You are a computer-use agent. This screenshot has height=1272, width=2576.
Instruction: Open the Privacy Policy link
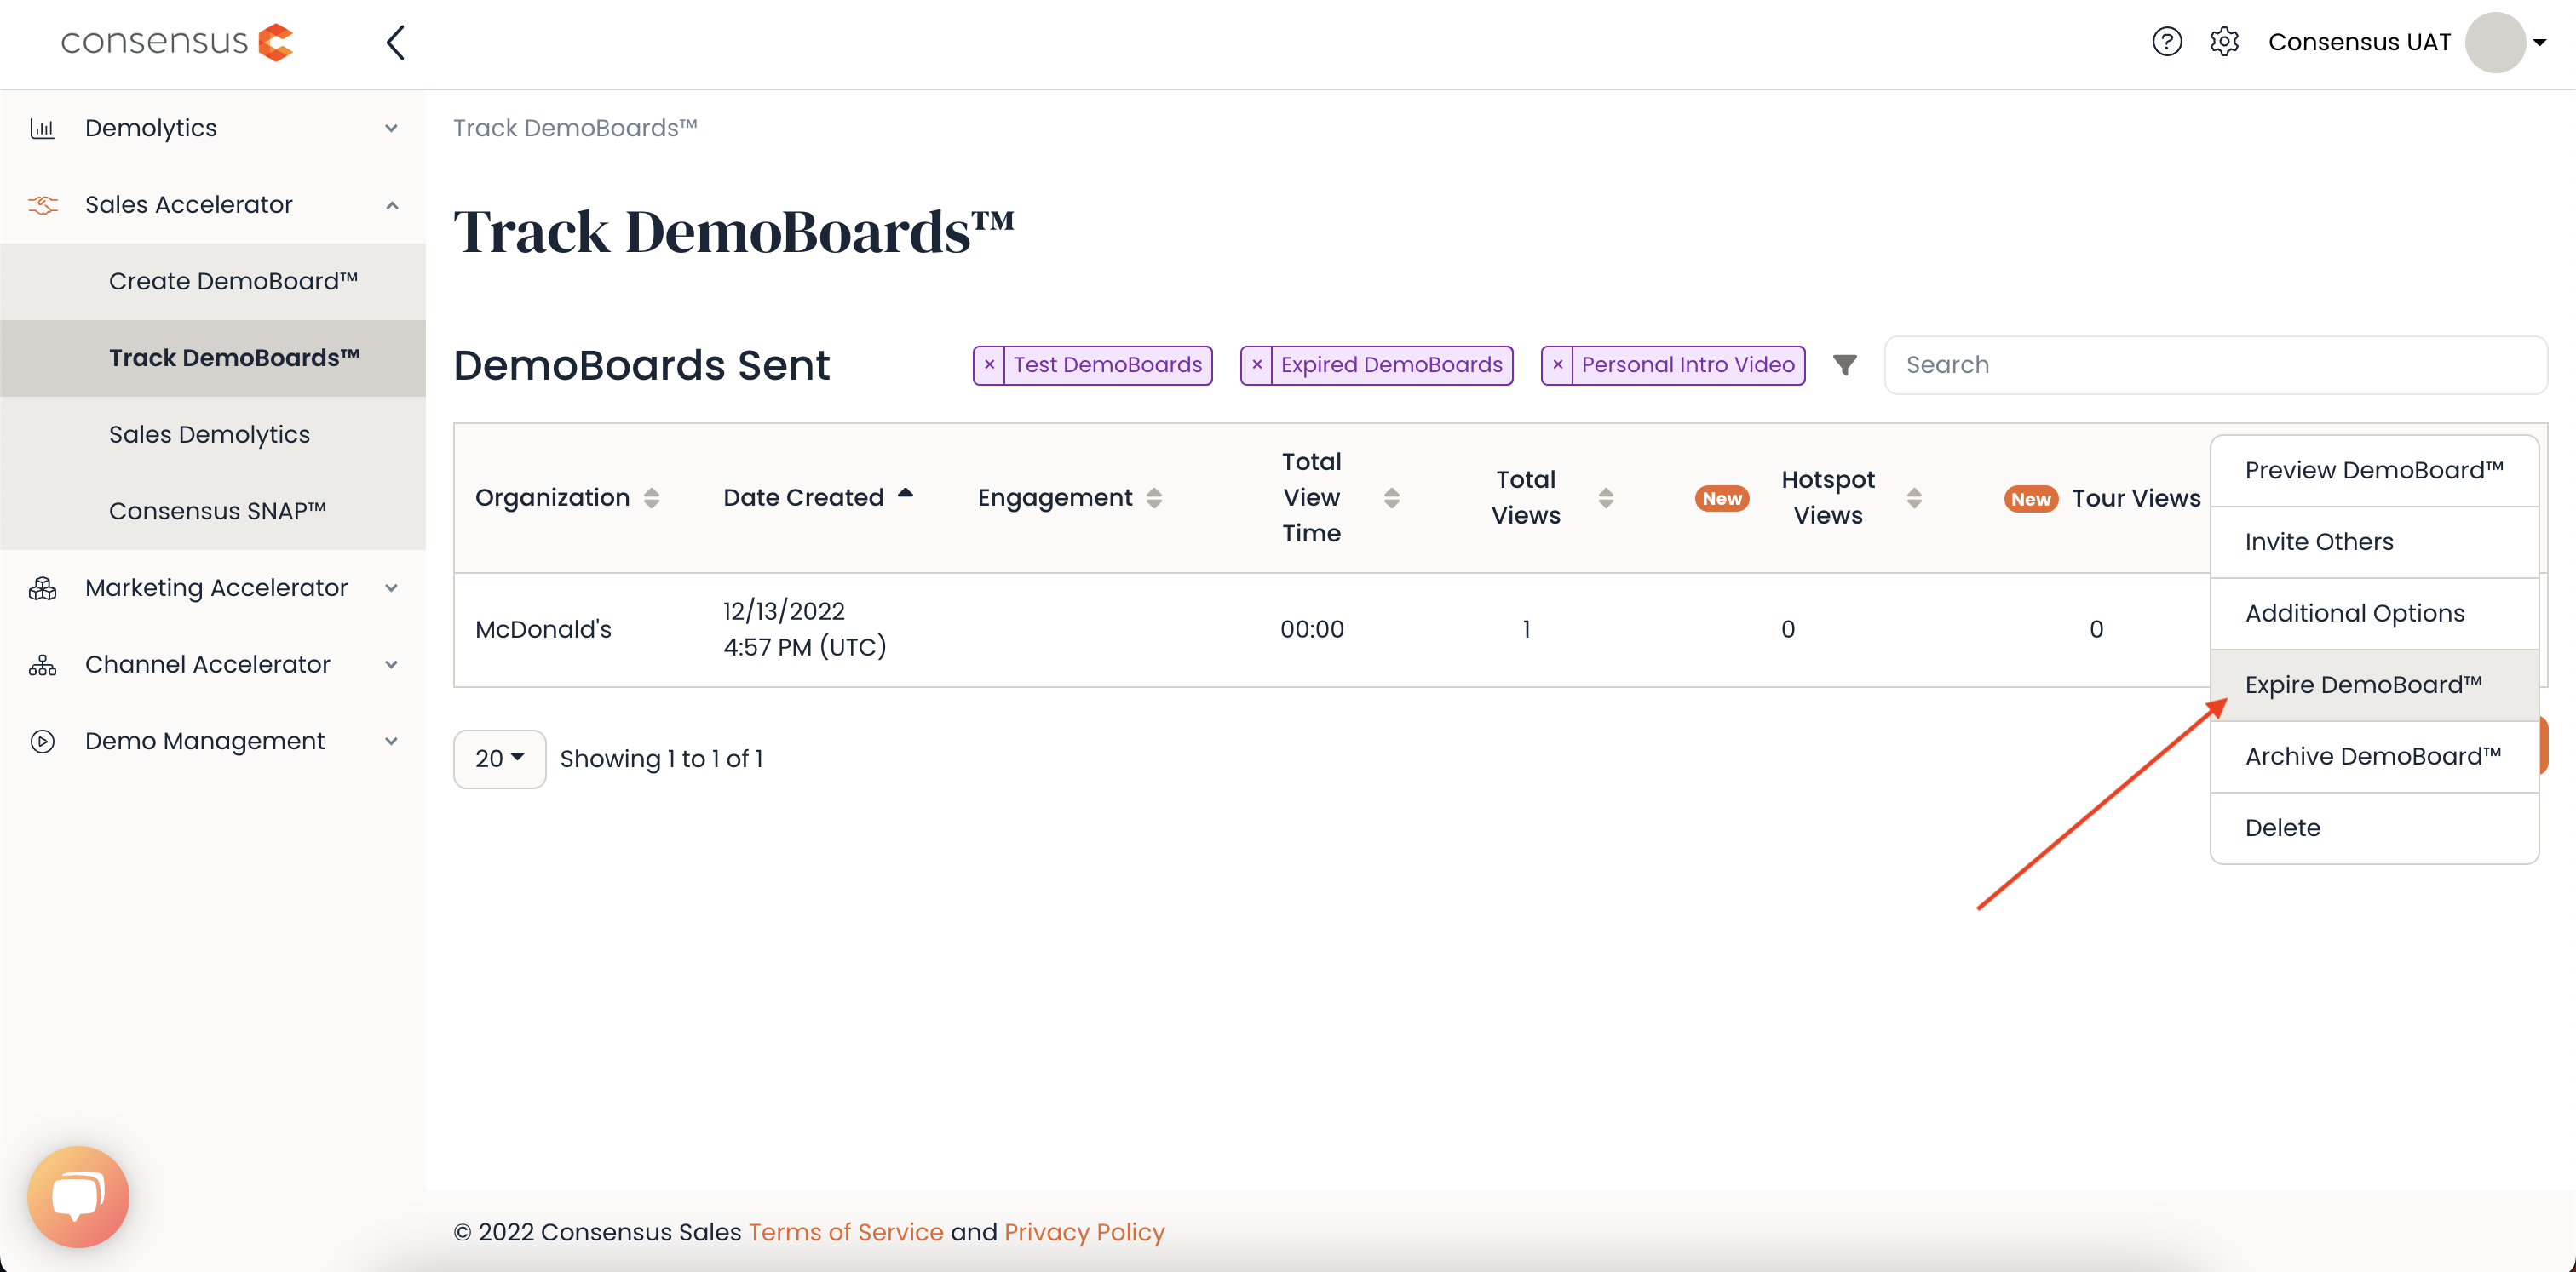point(1084,1232)
